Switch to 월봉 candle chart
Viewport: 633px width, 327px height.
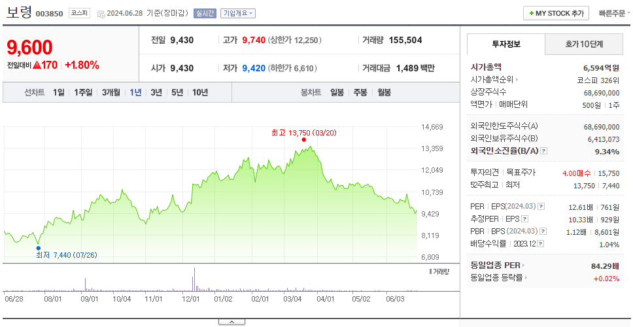pos(385,92)
